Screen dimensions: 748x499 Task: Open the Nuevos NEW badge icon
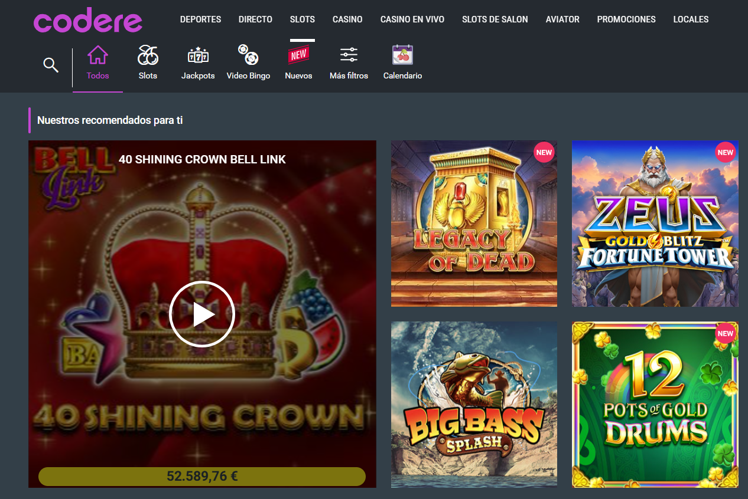(298, 55)
